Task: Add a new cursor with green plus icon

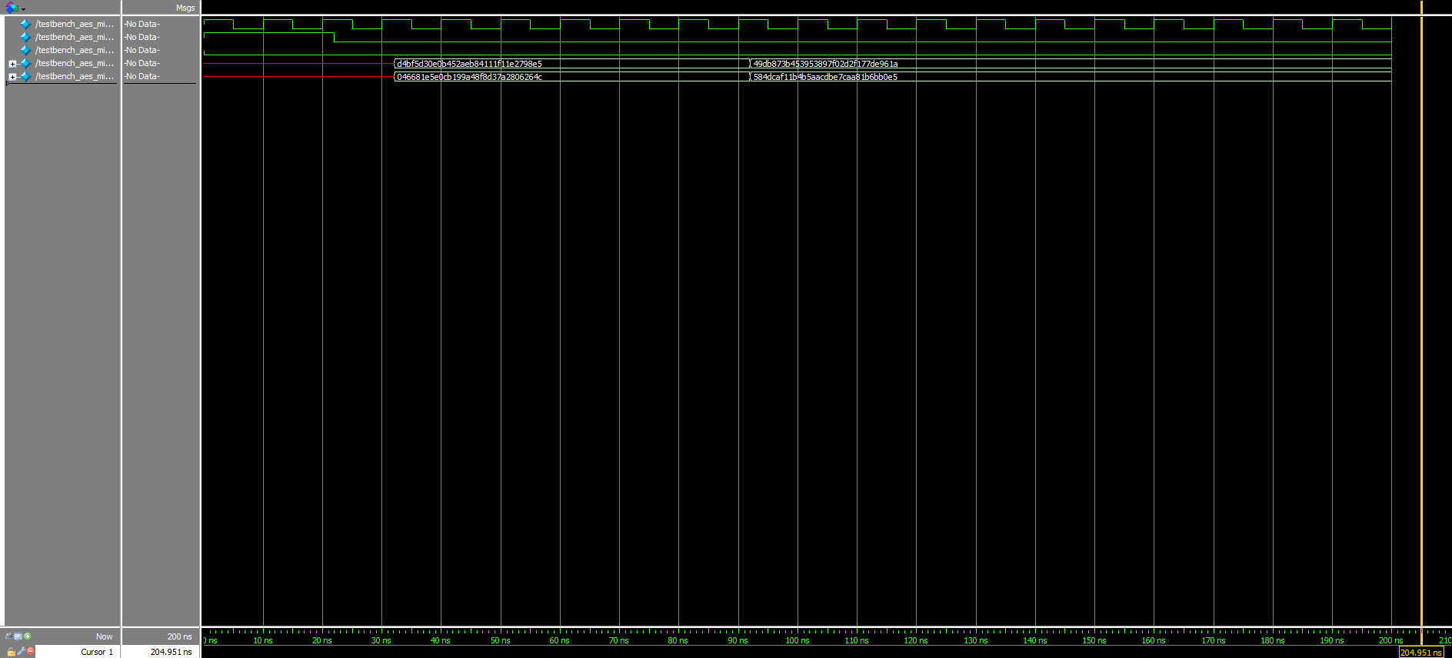Action: coord(28,636)
